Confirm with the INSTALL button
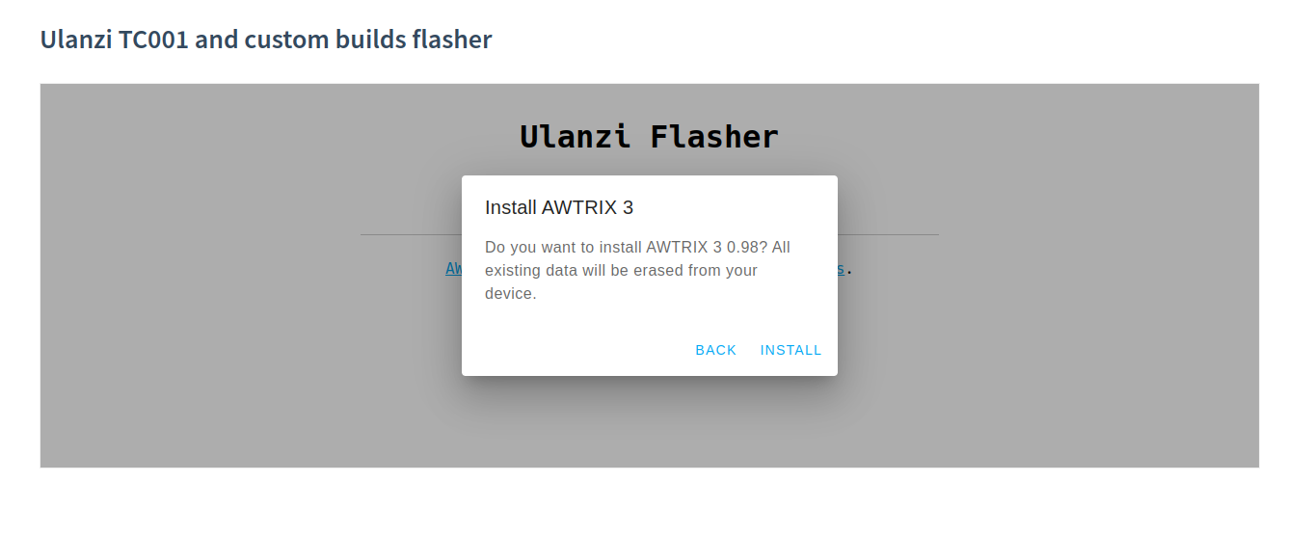The height and width of the screenshot is (535, 1313). click(790, 350)
